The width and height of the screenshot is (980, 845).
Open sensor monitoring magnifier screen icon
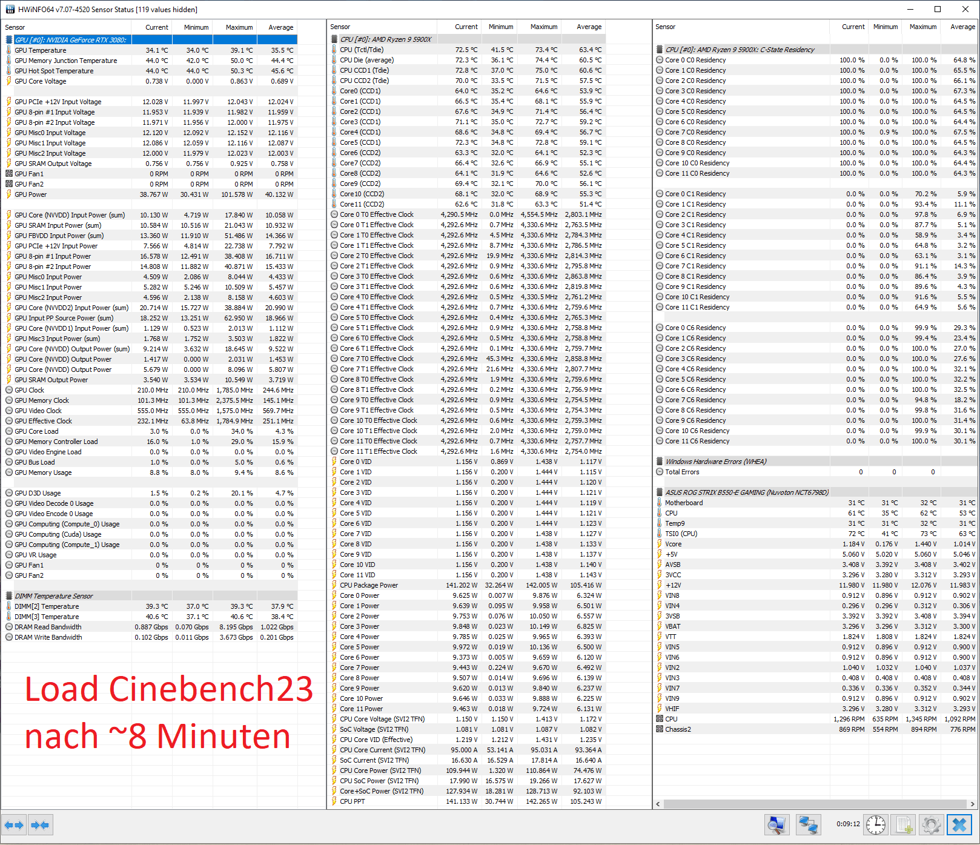coord(777,824)
